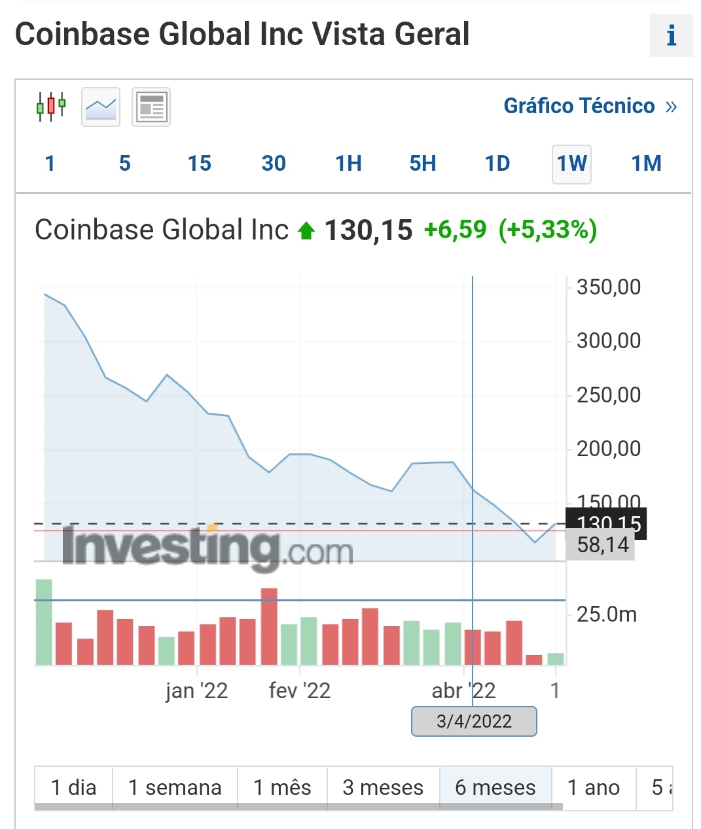Select the 3 meses range

pyautogui.click(x=383, y=787)
